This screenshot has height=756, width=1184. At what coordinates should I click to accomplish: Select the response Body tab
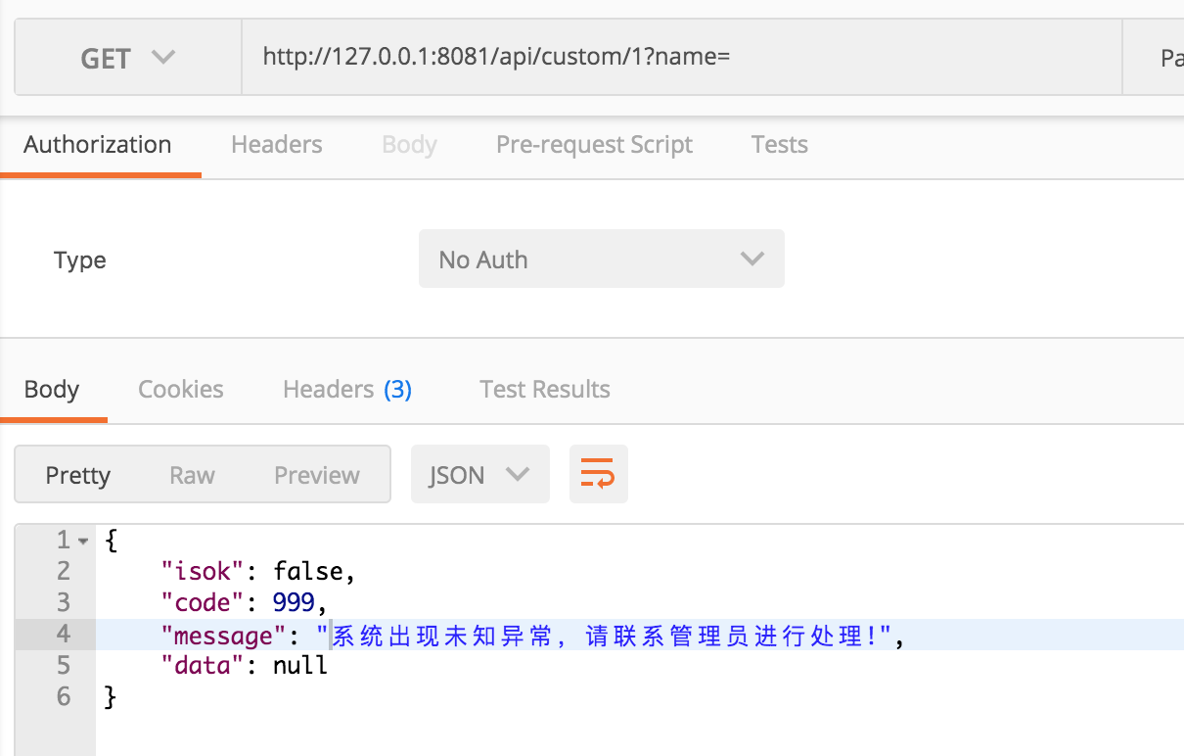51,390
